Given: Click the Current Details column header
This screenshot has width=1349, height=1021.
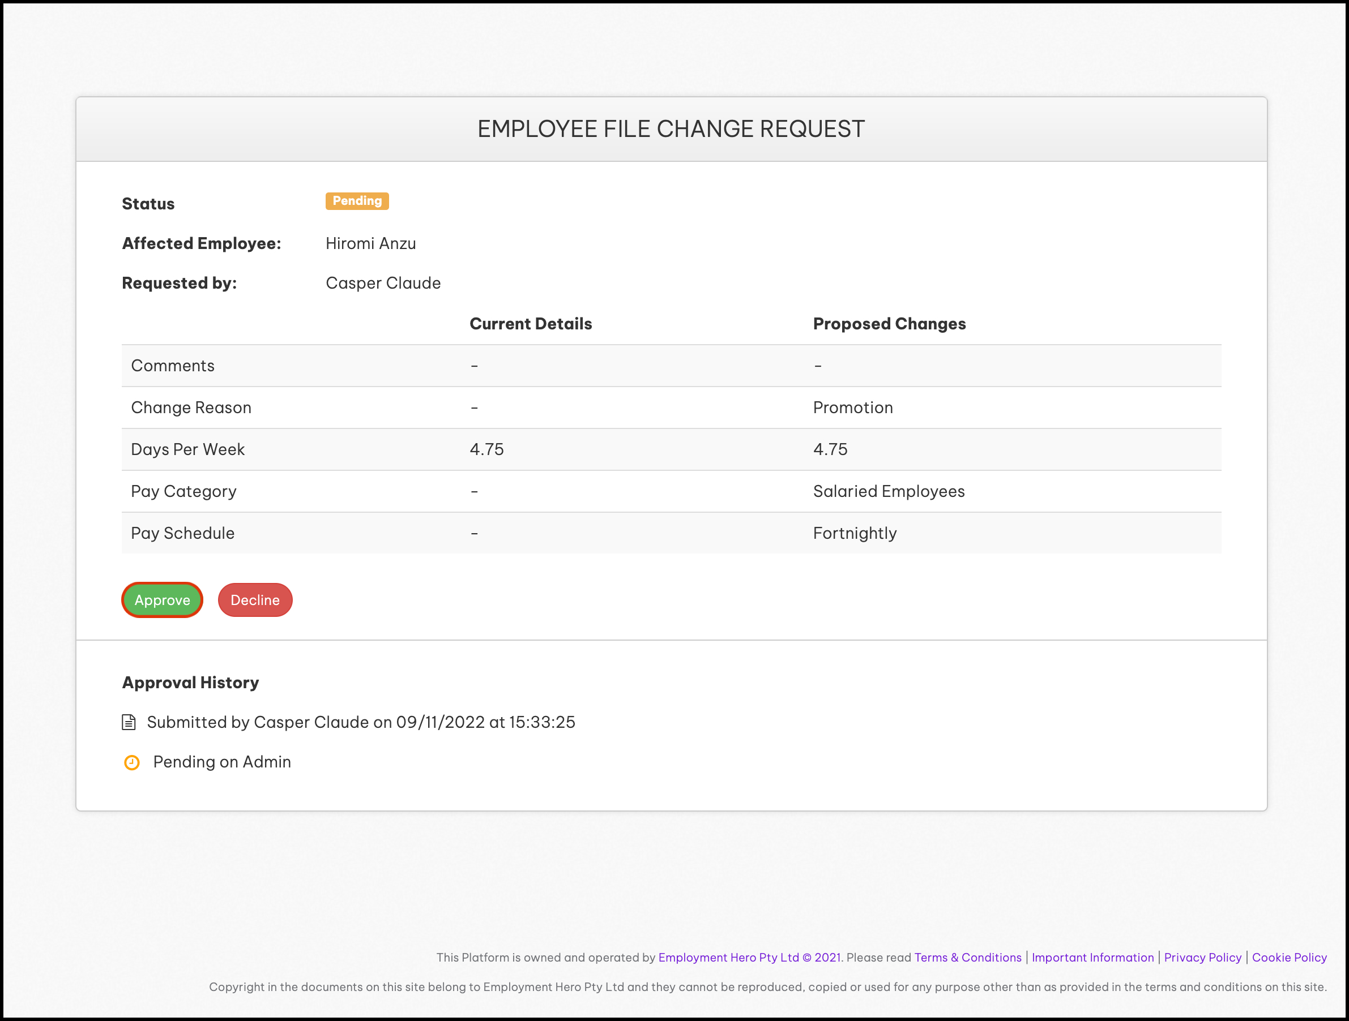Looking at the screenshot, I should pos(530,324).
